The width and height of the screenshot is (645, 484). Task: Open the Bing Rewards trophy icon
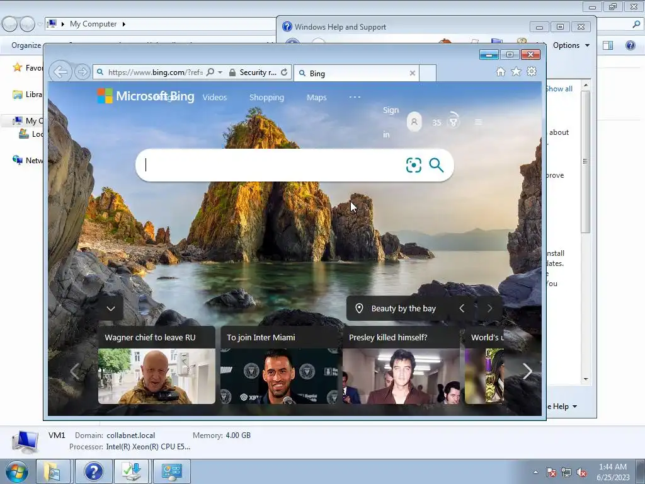tap(454, 120)
